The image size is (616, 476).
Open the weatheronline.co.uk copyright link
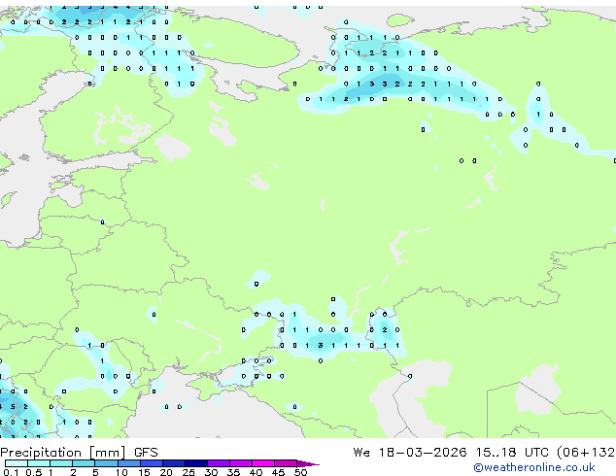(x=534, y=467)
